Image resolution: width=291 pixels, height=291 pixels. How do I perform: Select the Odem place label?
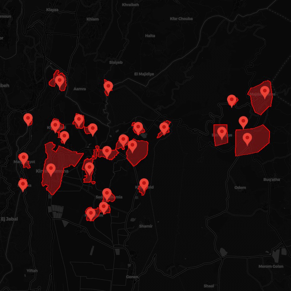click(240, 187)
